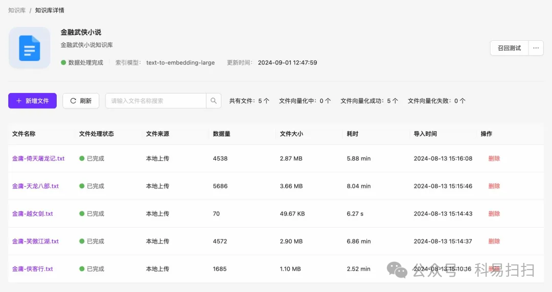
Task: Click the search magnifier icon
Action: (x=214, y=101)
